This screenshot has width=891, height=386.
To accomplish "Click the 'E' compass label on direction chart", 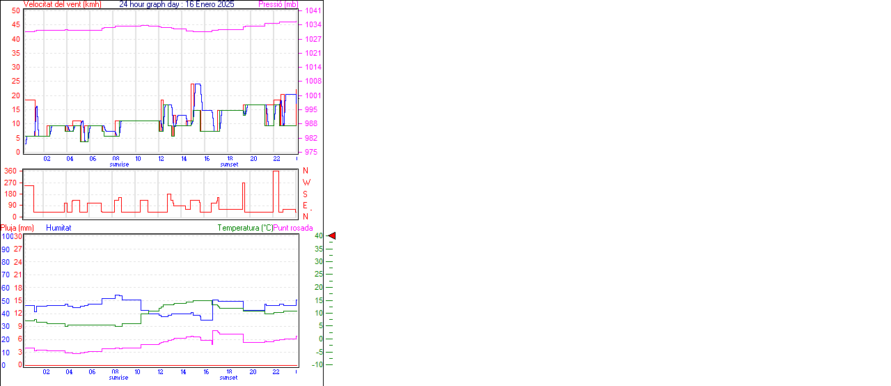I will tap(305, 206).
